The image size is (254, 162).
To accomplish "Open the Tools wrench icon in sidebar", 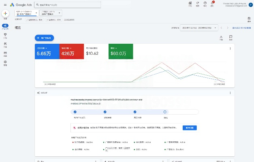I will click(5, 44).
